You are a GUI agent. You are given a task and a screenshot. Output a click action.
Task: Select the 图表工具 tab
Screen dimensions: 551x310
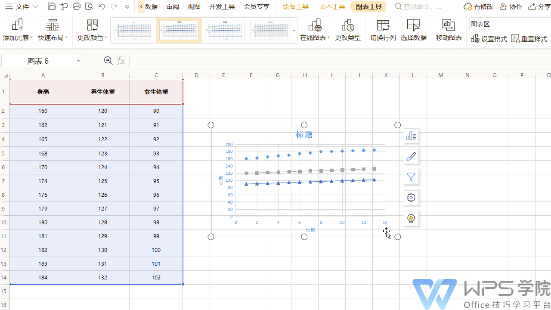pyautogui.click(x=368, y=6)
